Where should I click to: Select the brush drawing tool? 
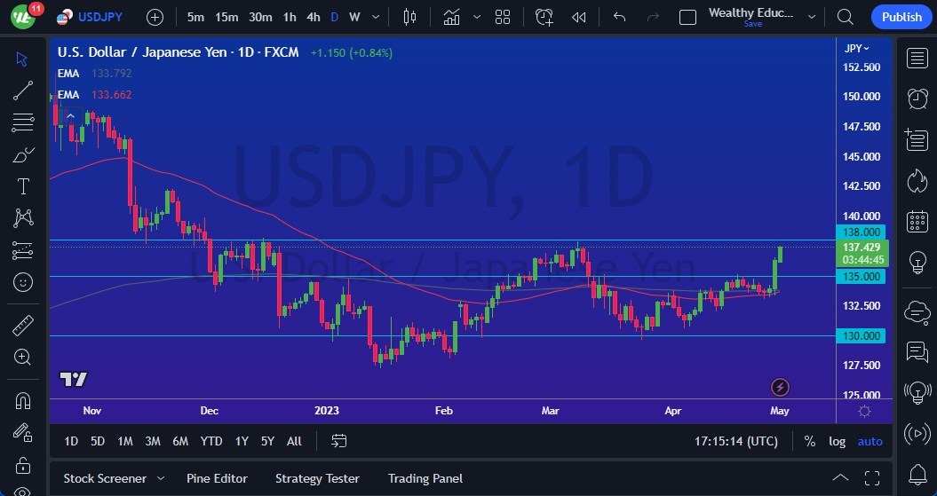(x=23, y=155)
